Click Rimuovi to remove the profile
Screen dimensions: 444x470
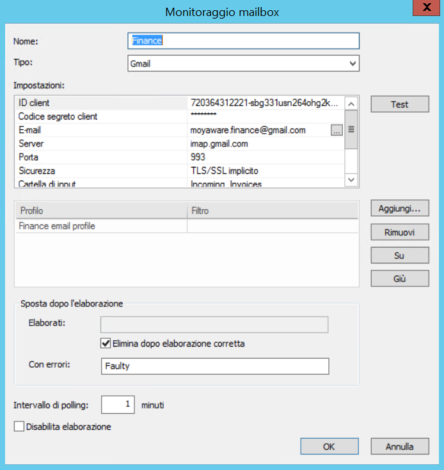click(x=400, y=232)
